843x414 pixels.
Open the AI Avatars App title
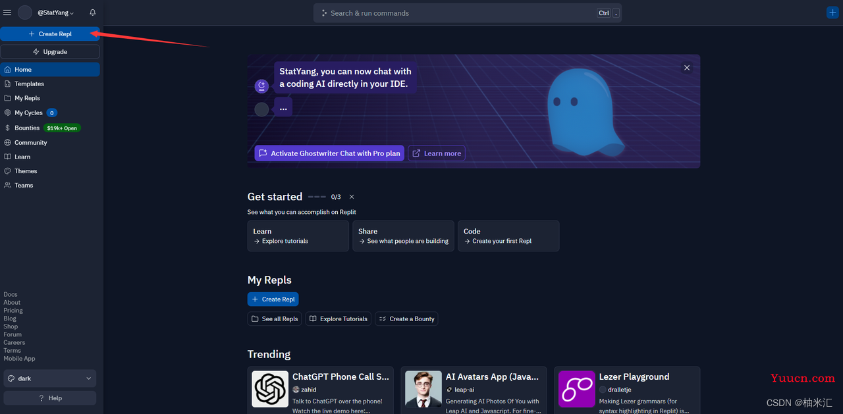[493, 376]
